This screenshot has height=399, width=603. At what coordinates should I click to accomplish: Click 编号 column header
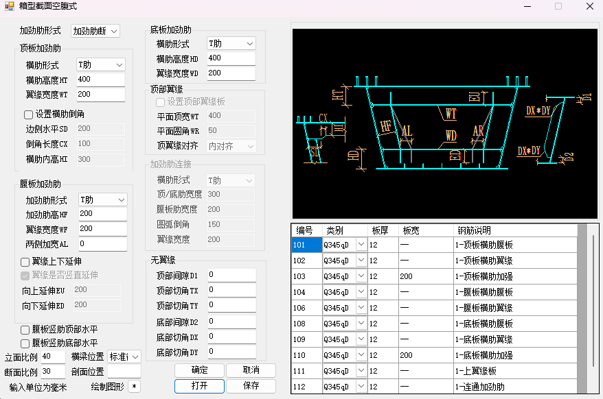coord(307,230)
